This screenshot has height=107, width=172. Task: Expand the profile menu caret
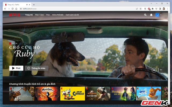pos(161,15)
